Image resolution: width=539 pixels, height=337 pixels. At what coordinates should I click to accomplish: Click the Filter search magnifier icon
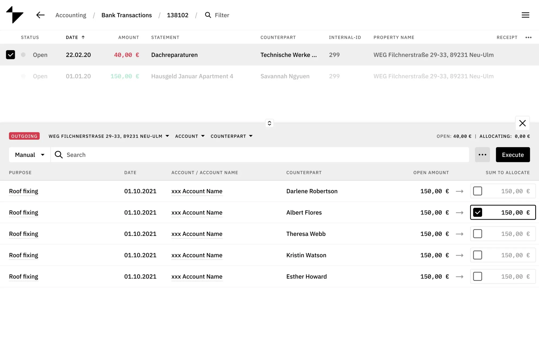pyautogui.click(x=208, y=15)
